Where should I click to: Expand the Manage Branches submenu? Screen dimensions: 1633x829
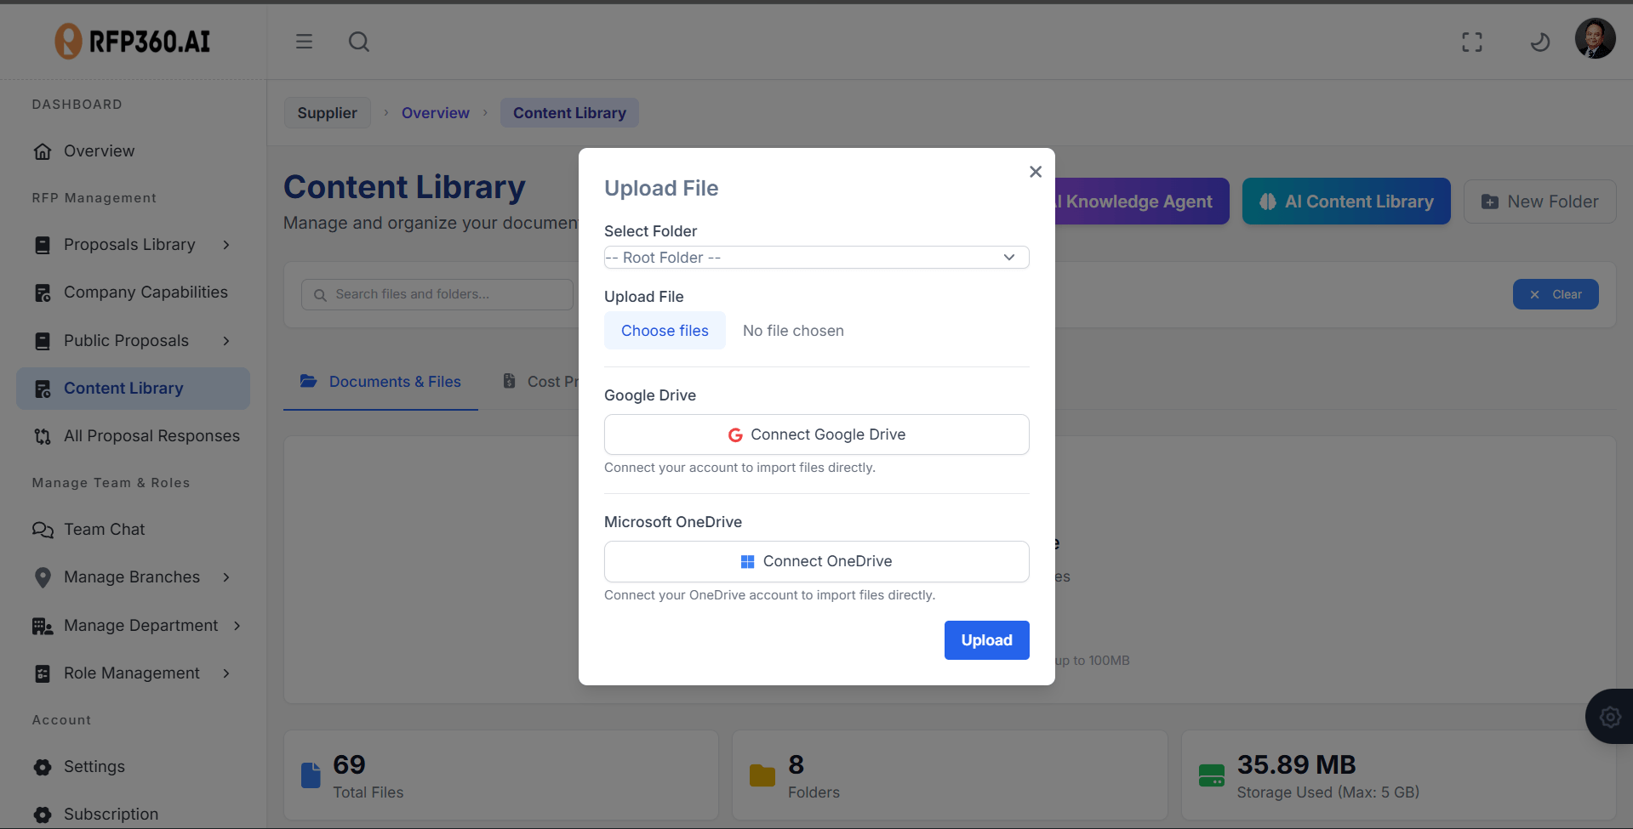pos(226,577)
